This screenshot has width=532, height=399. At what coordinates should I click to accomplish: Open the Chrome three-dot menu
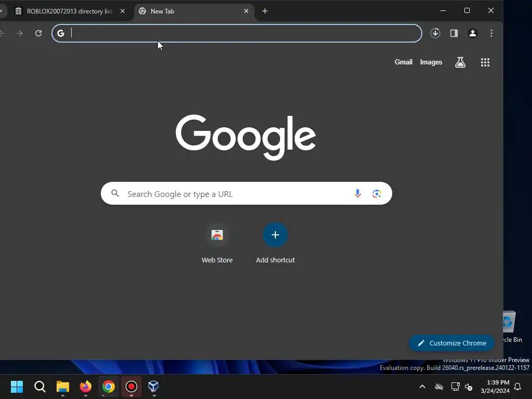(x=491, y=33)
